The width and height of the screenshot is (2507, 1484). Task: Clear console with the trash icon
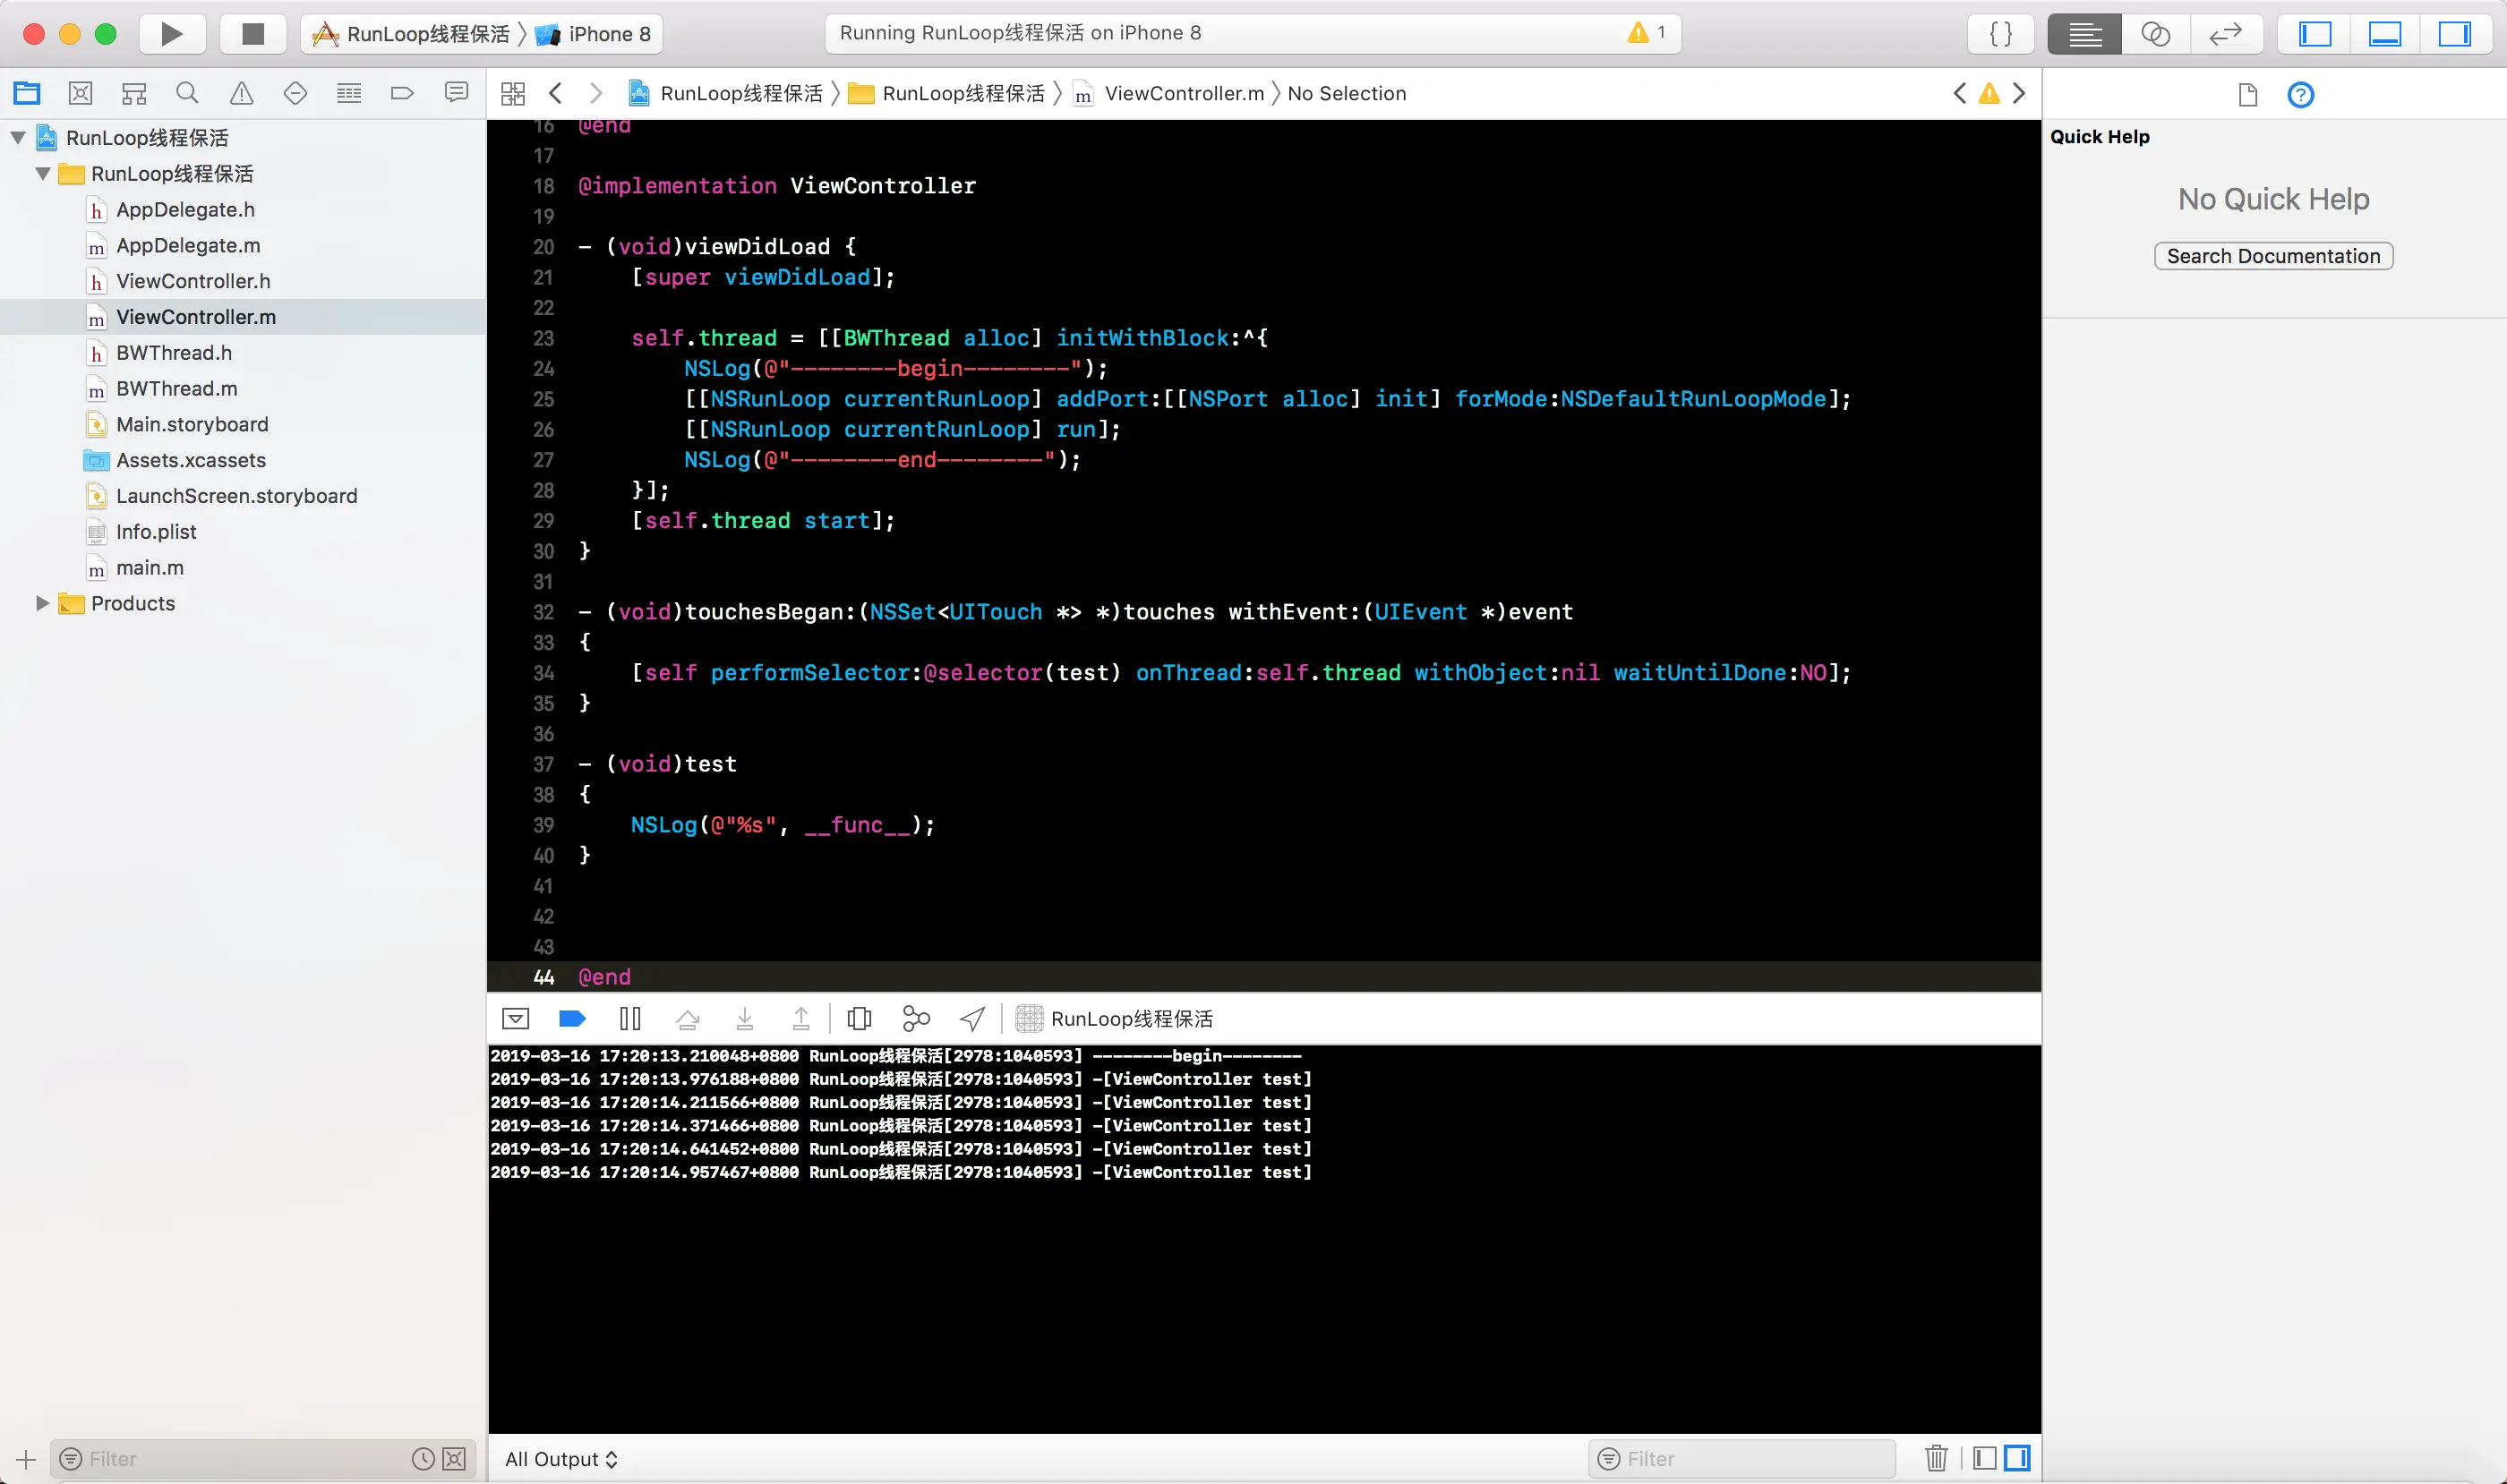(x=1936, y=1458)
